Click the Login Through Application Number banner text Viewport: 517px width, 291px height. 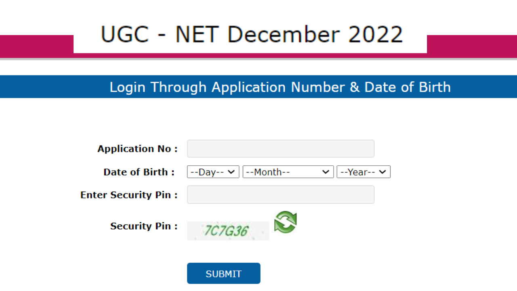(280, 87)
